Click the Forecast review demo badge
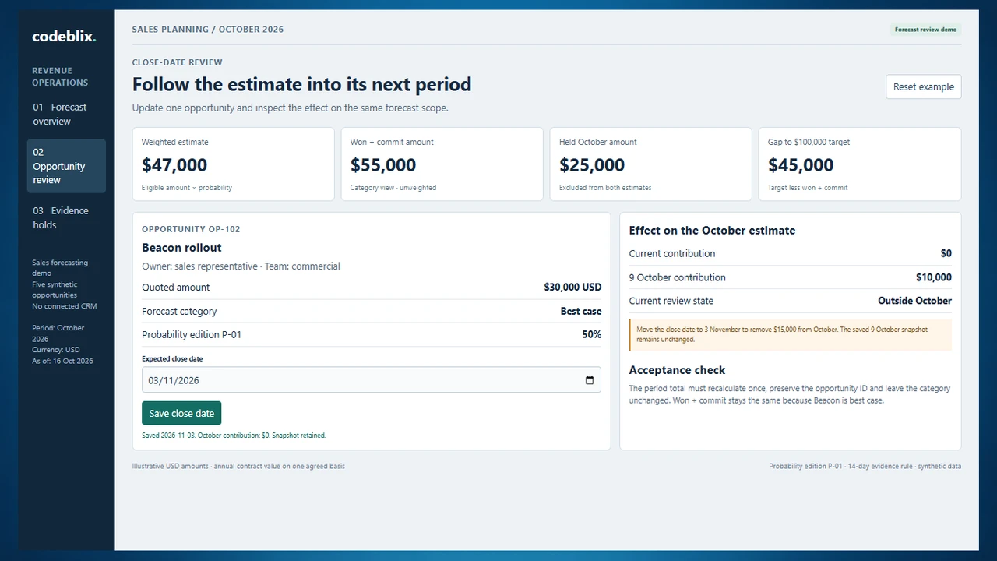The image size is (997, 561). (x=925, y=30)
